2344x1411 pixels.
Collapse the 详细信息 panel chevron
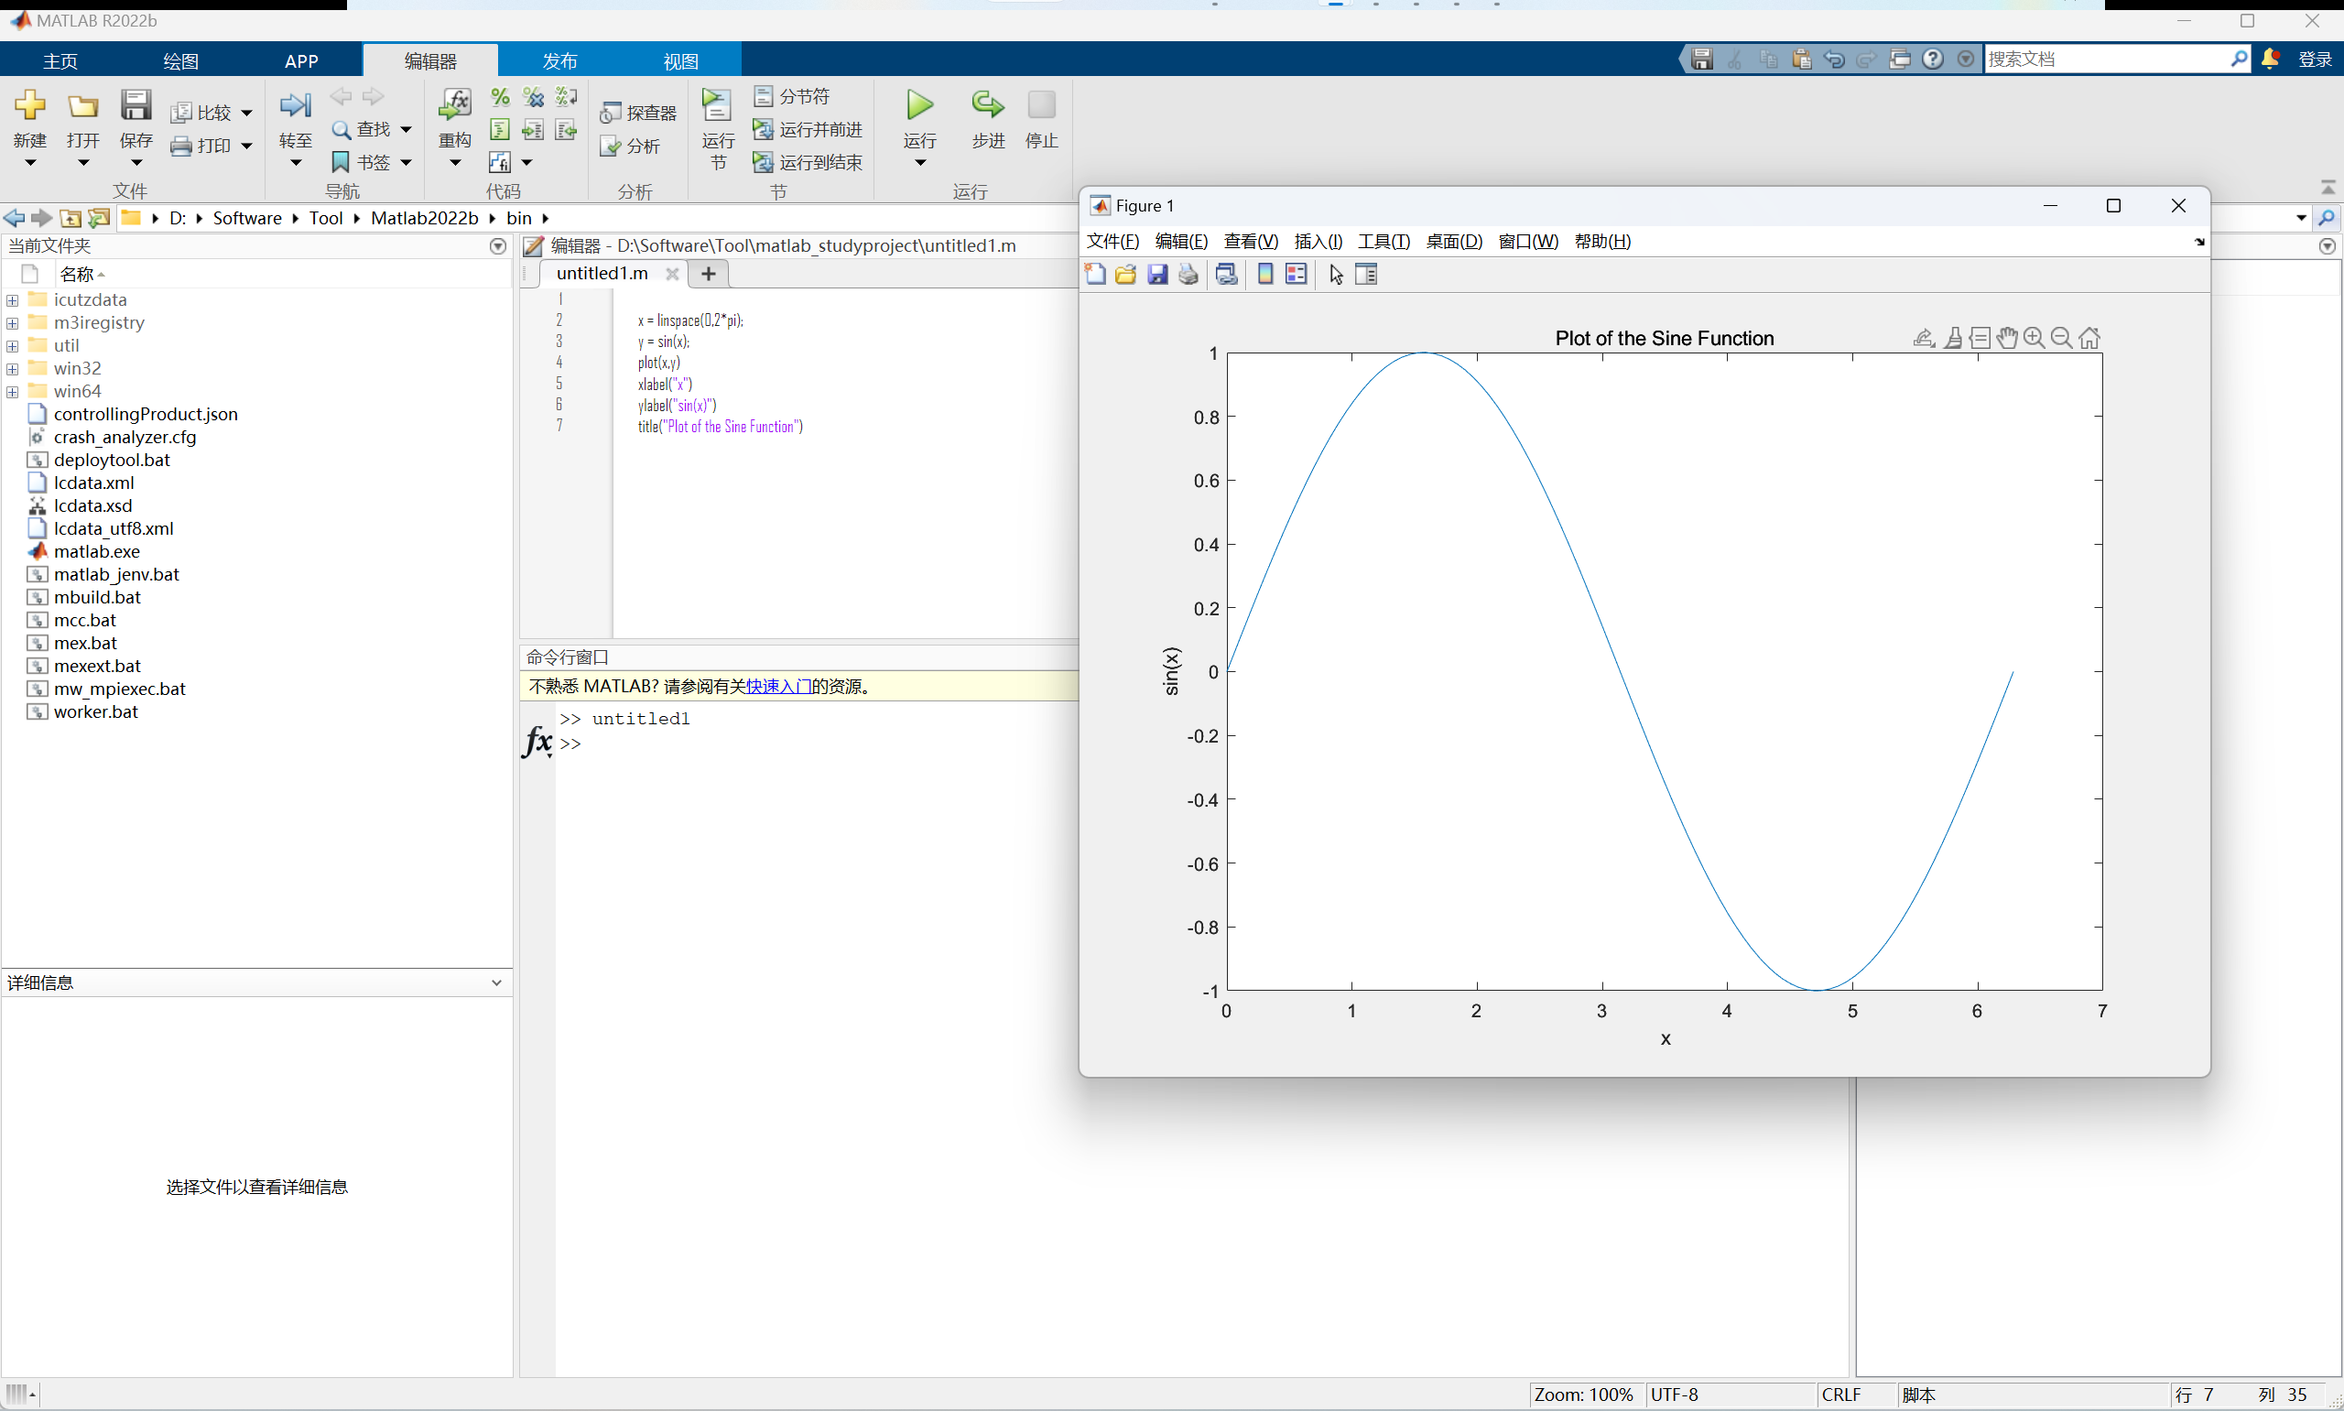pyautogui.click(x=497, y=982)
